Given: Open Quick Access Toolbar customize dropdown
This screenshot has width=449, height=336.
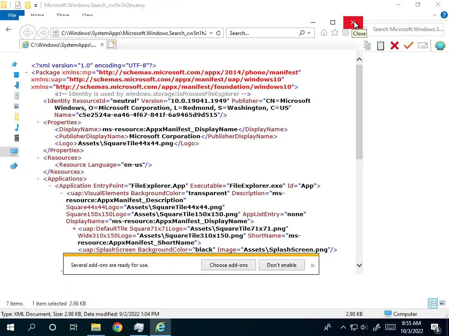Looking at the screenshot, I should pos(36,5).
